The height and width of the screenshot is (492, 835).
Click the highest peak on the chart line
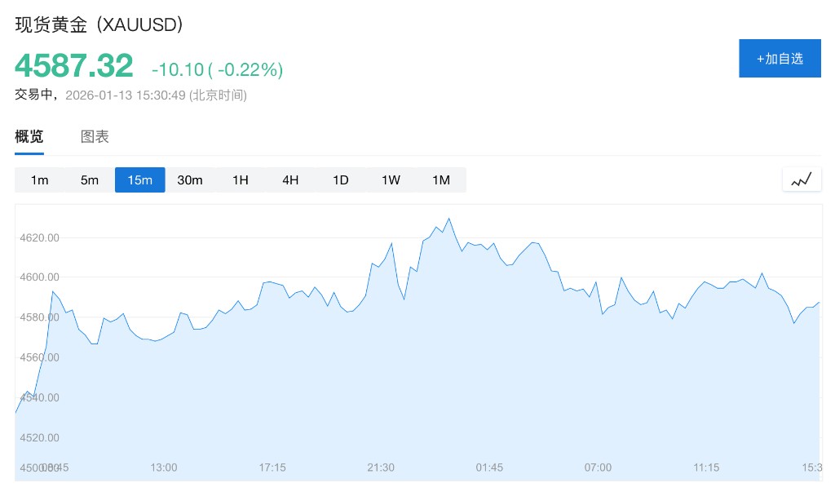449,219
